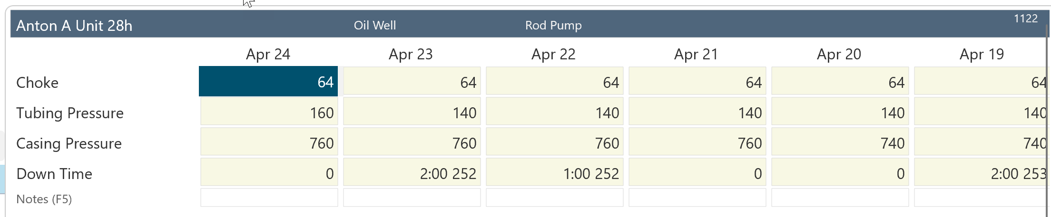The height and width of the screenshot is (217, 1051).
Task: Click the Apr 24 Tubing Pressure field
Action: 269,113
